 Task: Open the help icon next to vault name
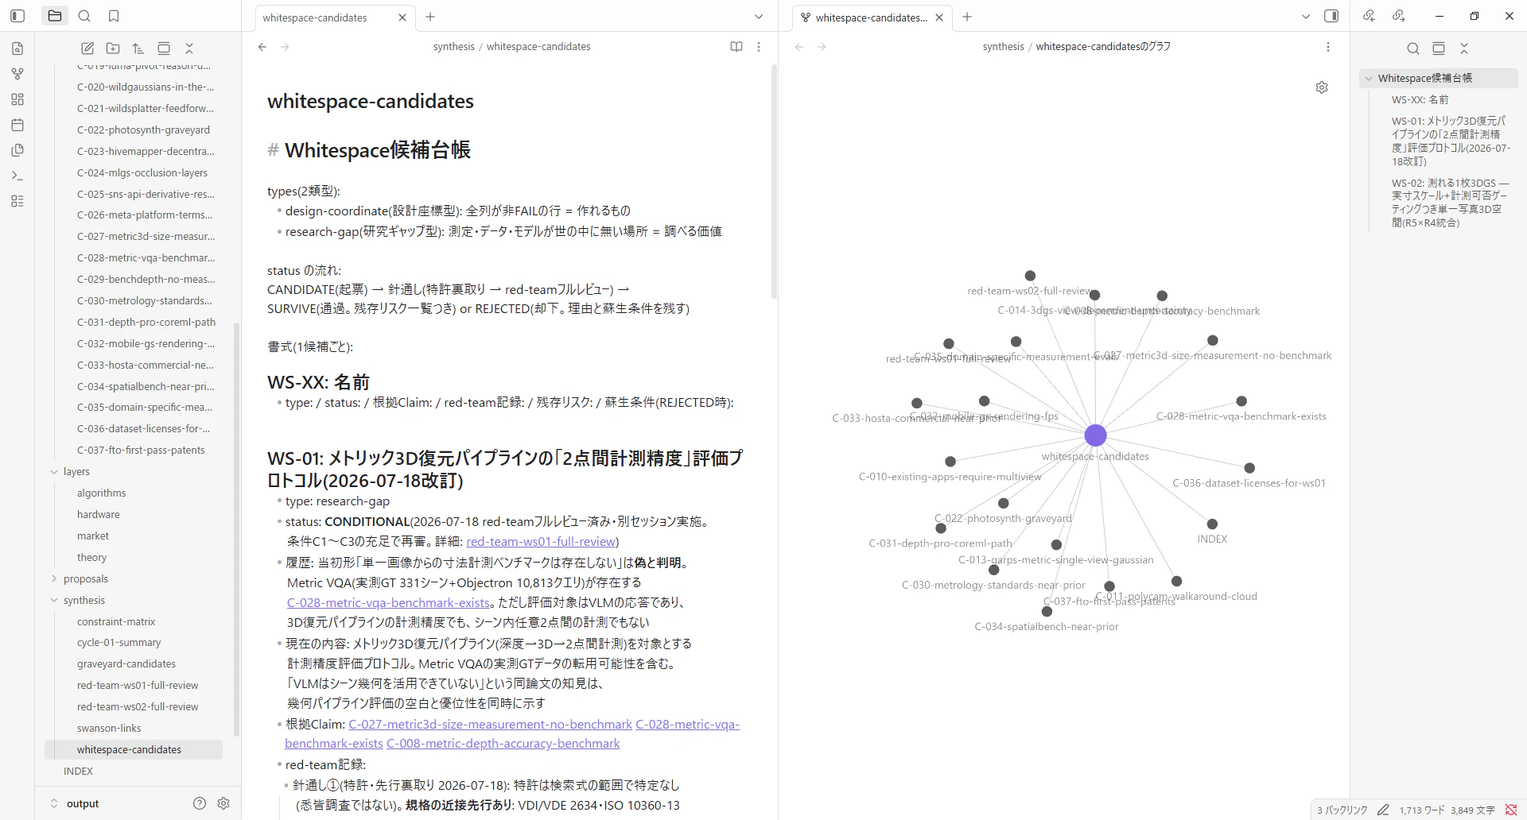[200, 803]
